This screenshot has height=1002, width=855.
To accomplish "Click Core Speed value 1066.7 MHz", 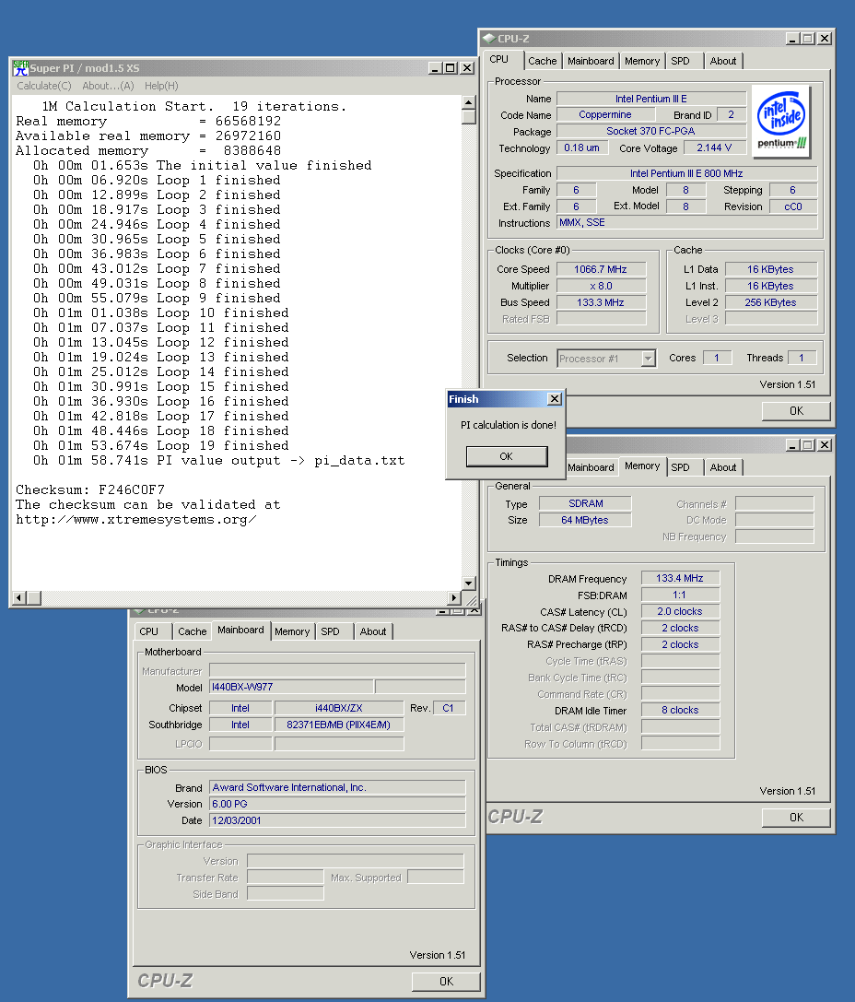I will [x=601, y=269].
